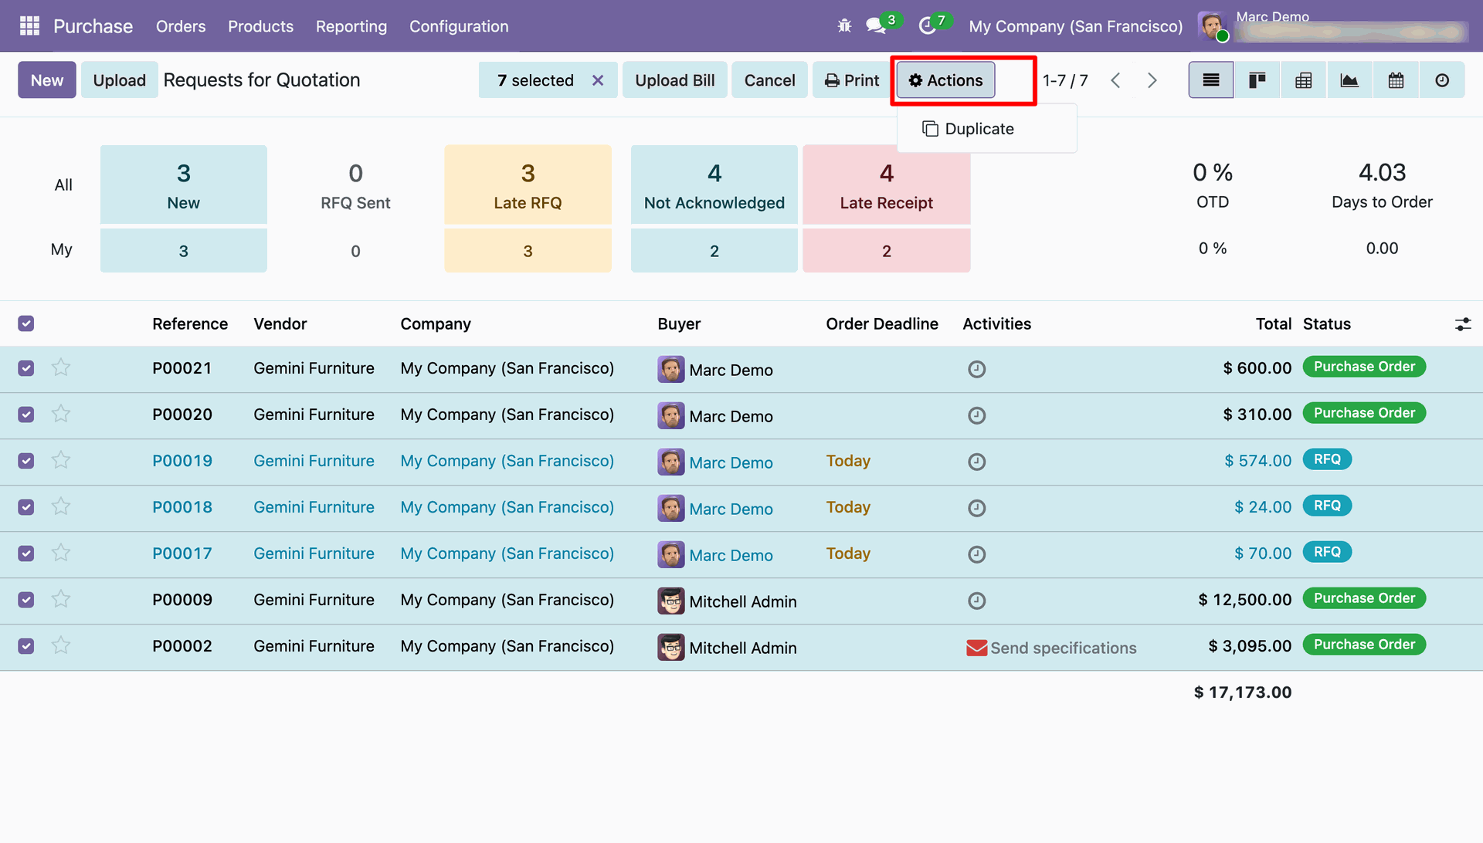
Task: Sort by Reference column header
Action: pos(190,324)
